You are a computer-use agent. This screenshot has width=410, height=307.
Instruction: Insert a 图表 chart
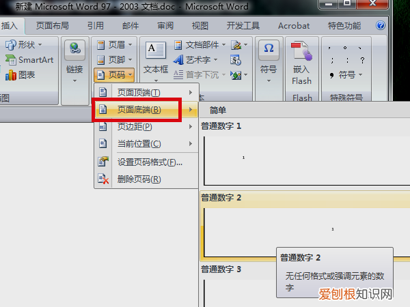point(20,75)
